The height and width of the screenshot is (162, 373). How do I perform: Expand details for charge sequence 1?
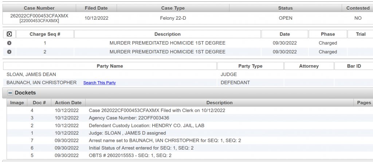click(9, 43)
